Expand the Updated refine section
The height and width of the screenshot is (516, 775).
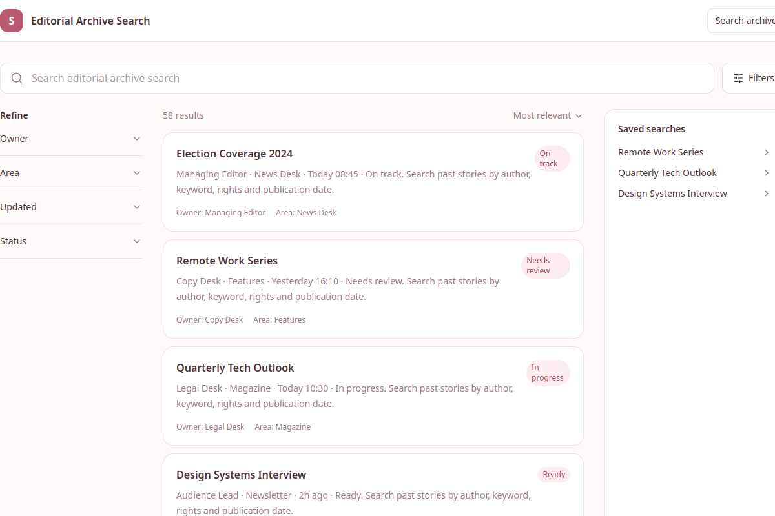pos(70,207)
